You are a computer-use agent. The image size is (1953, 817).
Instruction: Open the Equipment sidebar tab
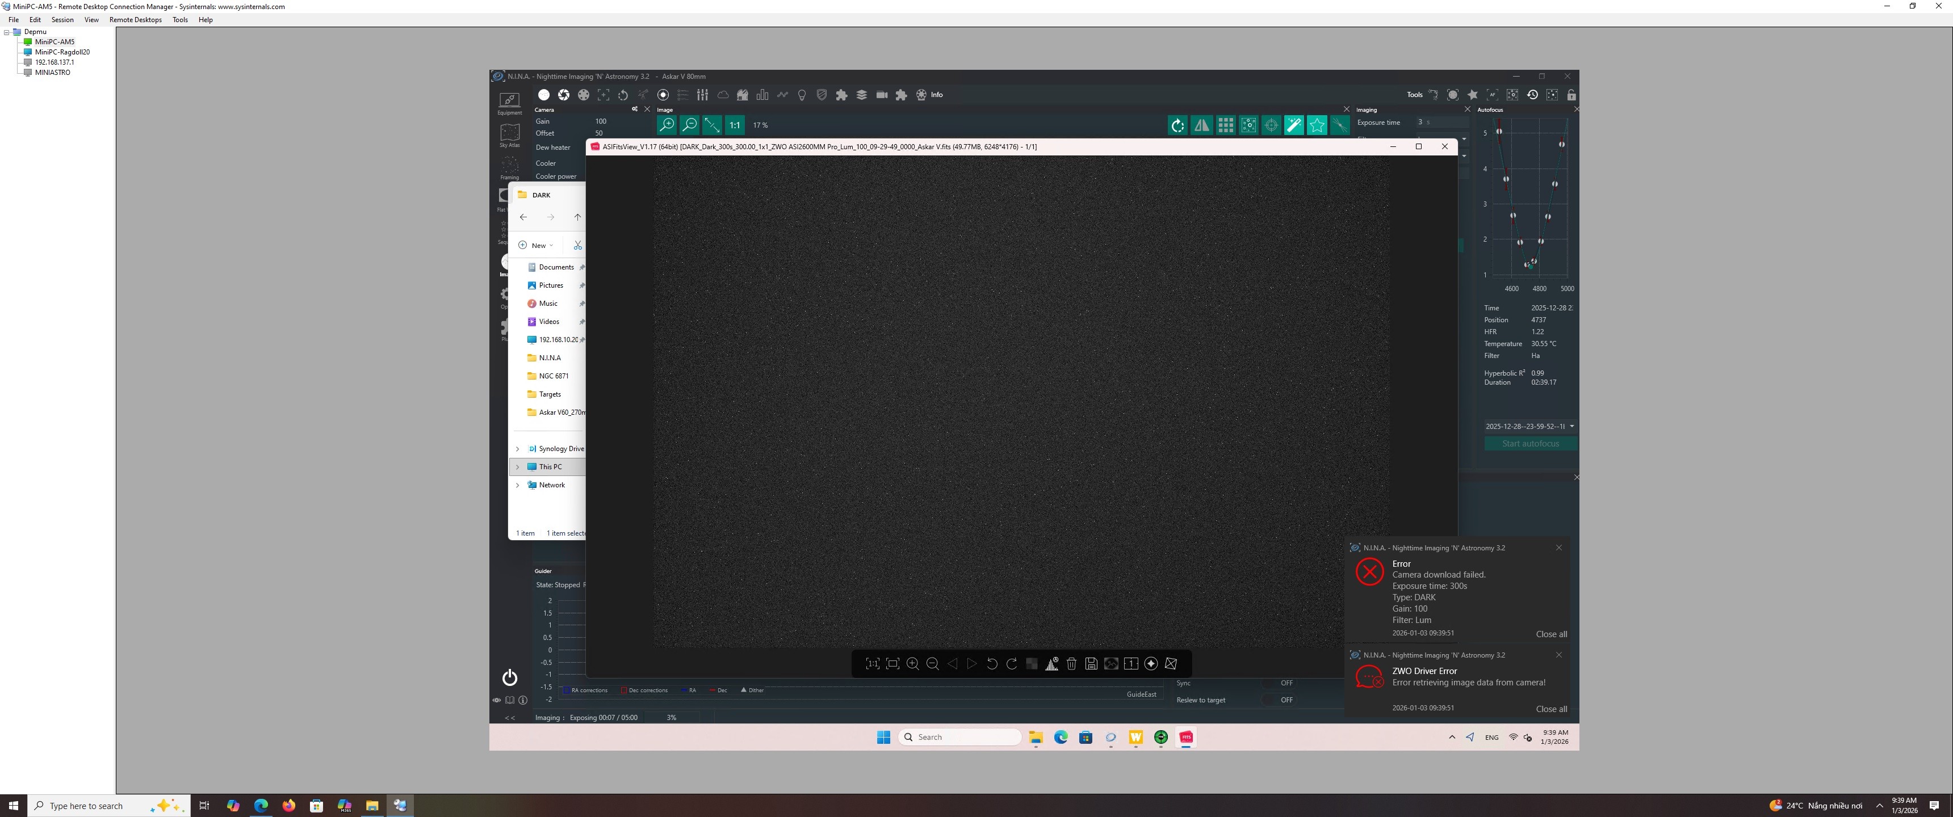point(509,102)
